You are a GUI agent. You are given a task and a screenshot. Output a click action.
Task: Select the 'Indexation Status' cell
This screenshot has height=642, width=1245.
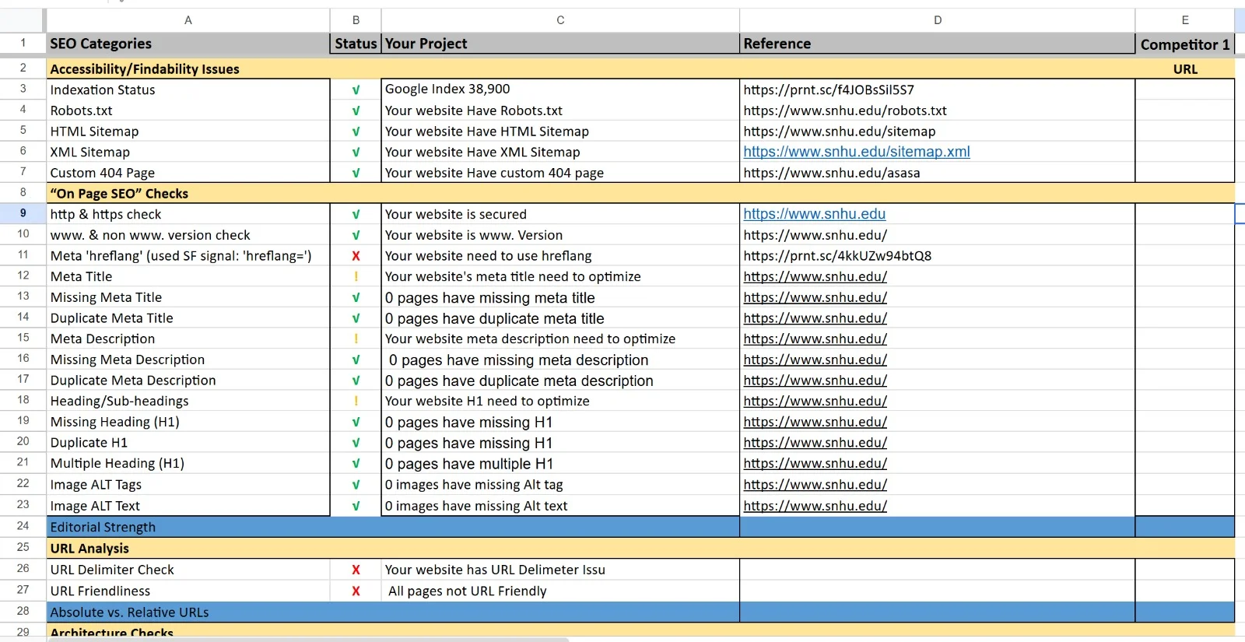tap(188, 89)
